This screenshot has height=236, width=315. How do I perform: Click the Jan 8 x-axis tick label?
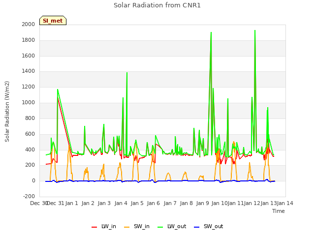pos(187,203)
